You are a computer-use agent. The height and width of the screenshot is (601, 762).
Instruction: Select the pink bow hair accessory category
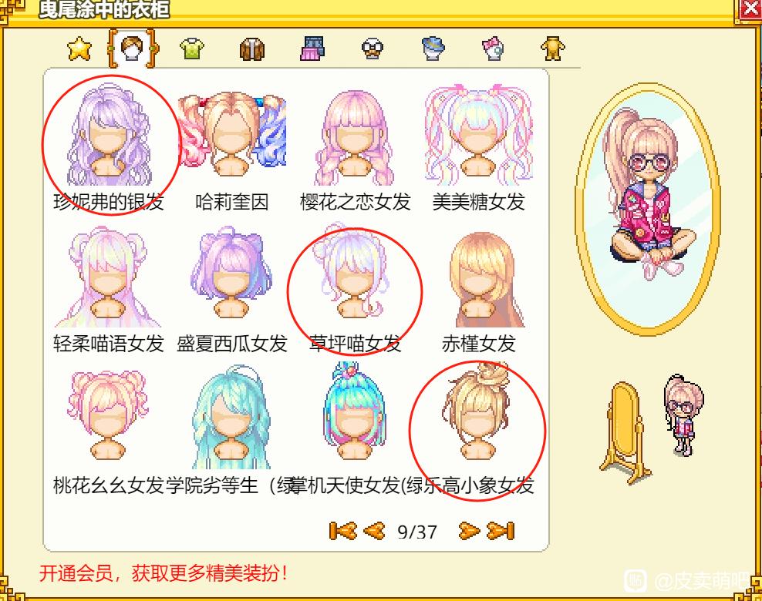(494, 49)
